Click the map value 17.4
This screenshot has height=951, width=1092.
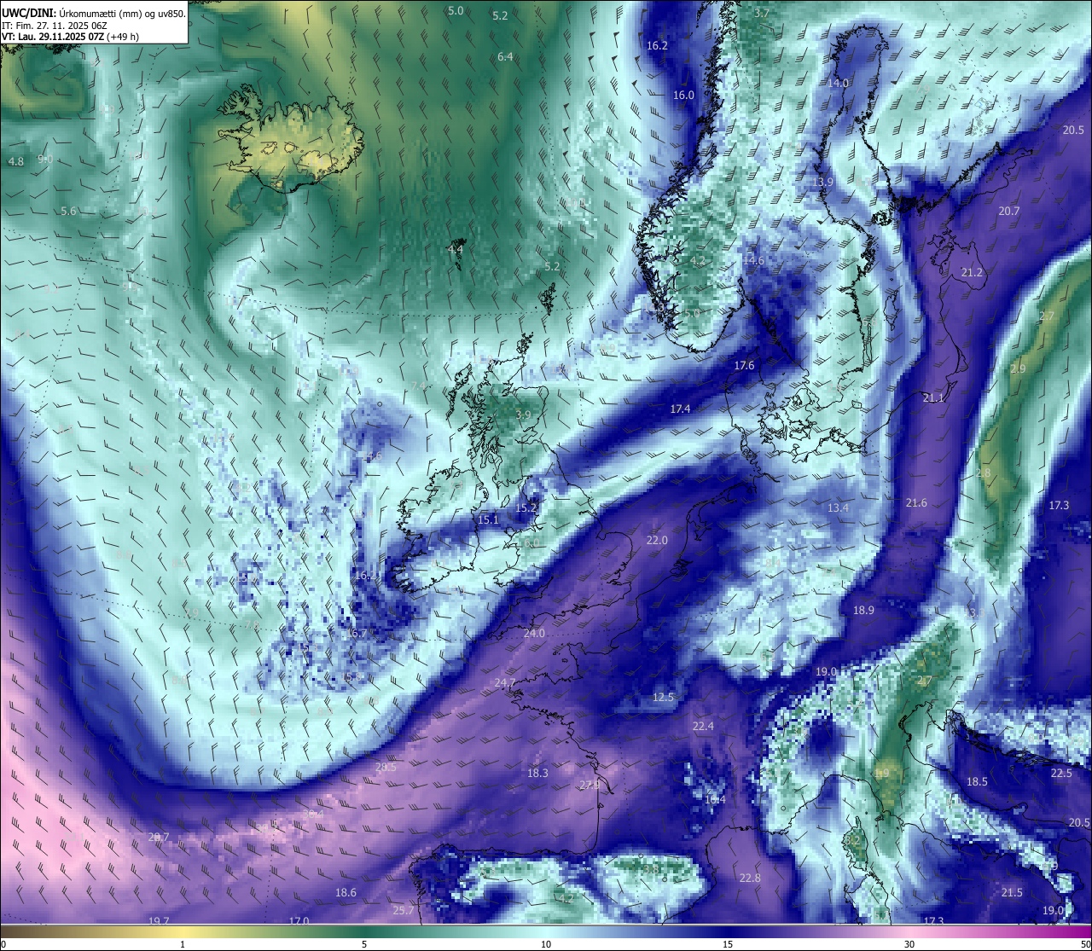pos(680,409)
